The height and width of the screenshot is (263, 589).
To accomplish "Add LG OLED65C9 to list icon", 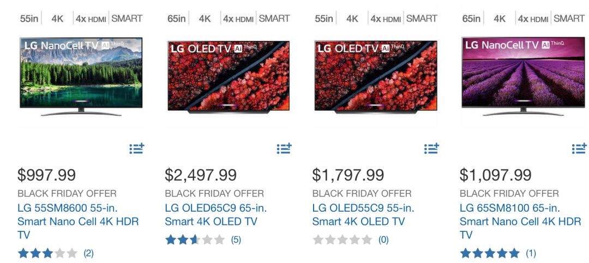I will 284,148.
